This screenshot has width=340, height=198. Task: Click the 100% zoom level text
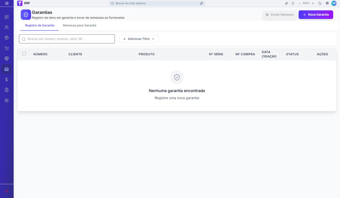306,3
